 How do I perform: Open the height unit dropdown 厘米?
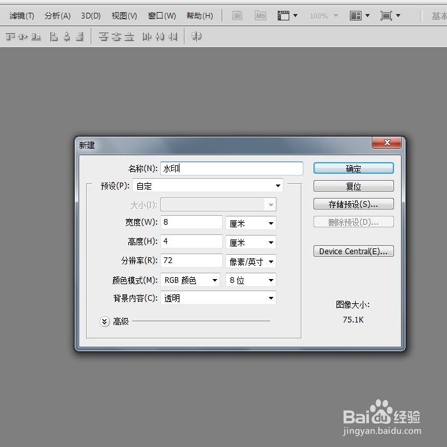tap(251, 242)
